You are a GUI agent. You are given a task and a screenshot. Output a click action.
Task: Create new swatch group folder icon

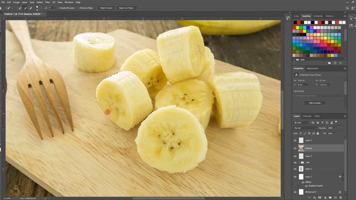(x=329, y=63)
